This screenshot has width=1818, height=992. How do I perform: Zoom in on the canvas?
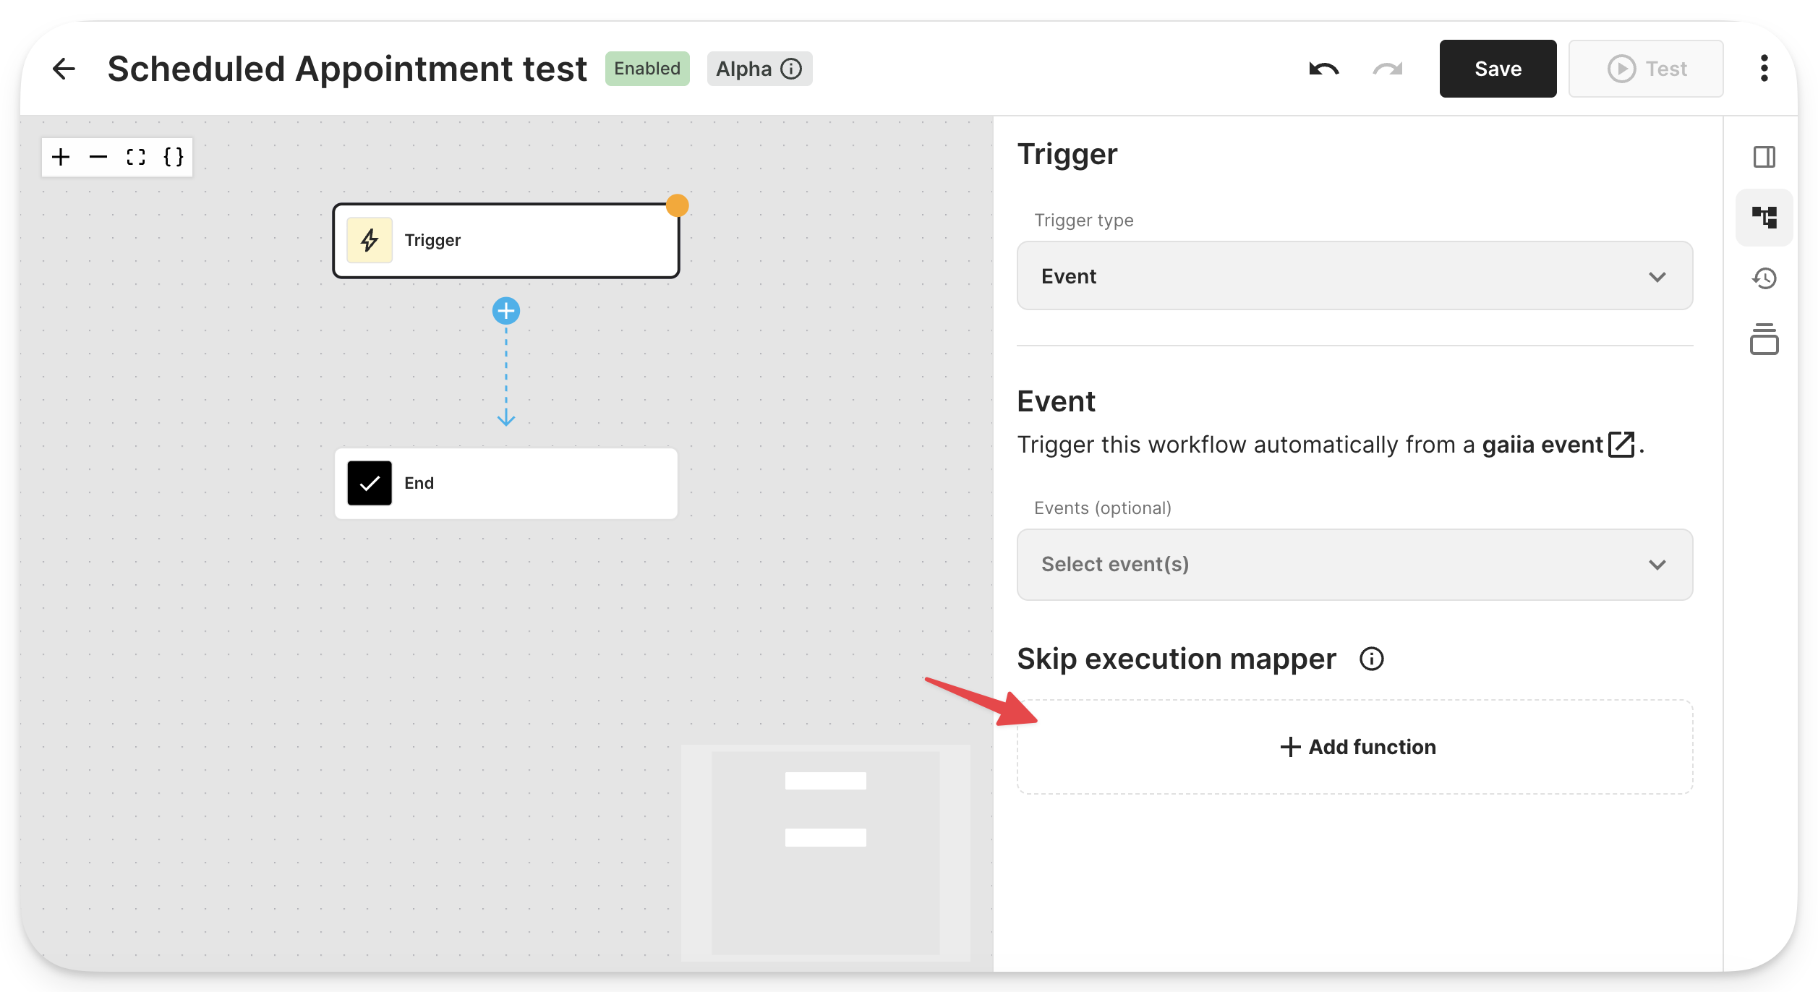coord(61,157)
